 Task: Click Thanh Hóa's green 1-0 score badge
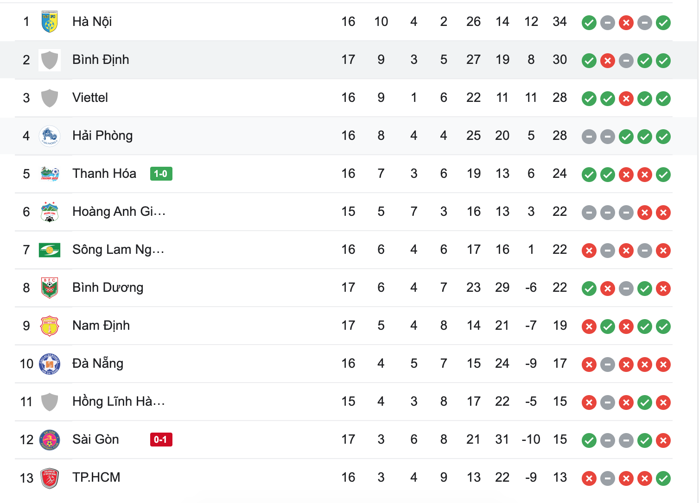click(161, 174)
